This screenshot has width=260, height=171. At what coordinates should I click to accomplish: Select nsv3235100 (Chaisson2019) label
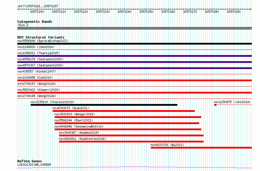[52, 102]
